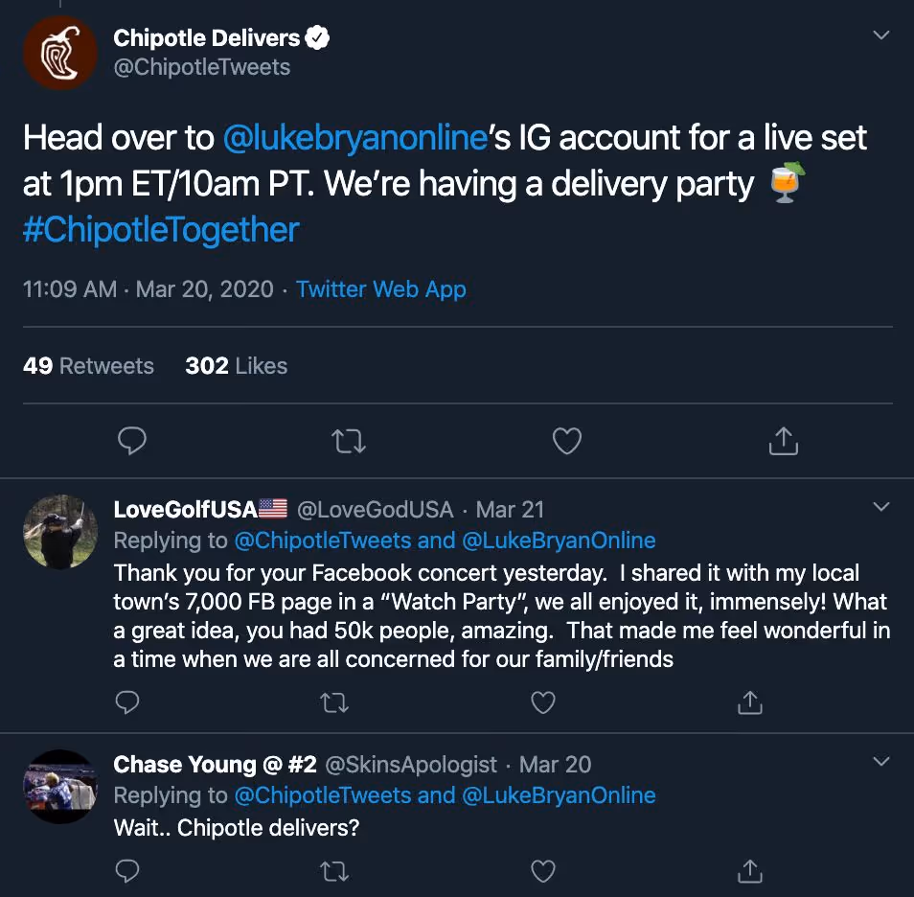View the 302 Likes list
The width and height of the screenshot is (914, 897).
pyautogui.click(x=236, y=366)
